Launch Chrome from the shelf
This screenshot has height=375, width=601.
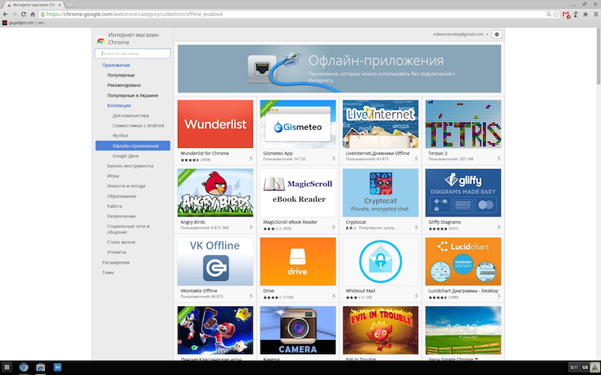pos(24,367)
